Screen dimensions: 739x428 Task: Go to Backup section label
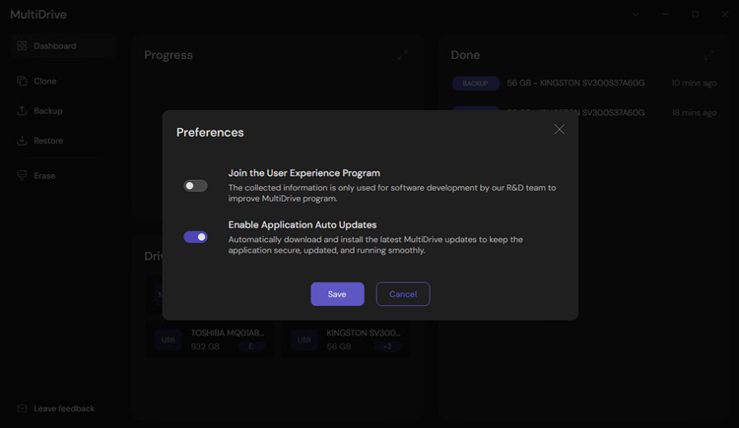point(48,111)
